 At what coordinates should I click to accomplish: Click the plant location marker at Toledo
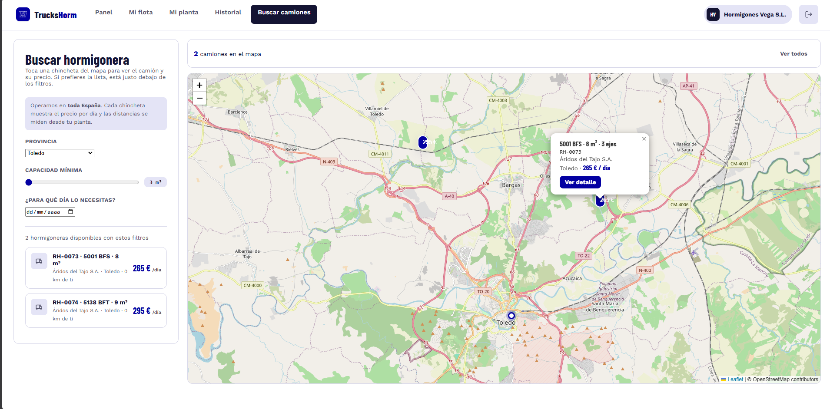coord(511,316)
